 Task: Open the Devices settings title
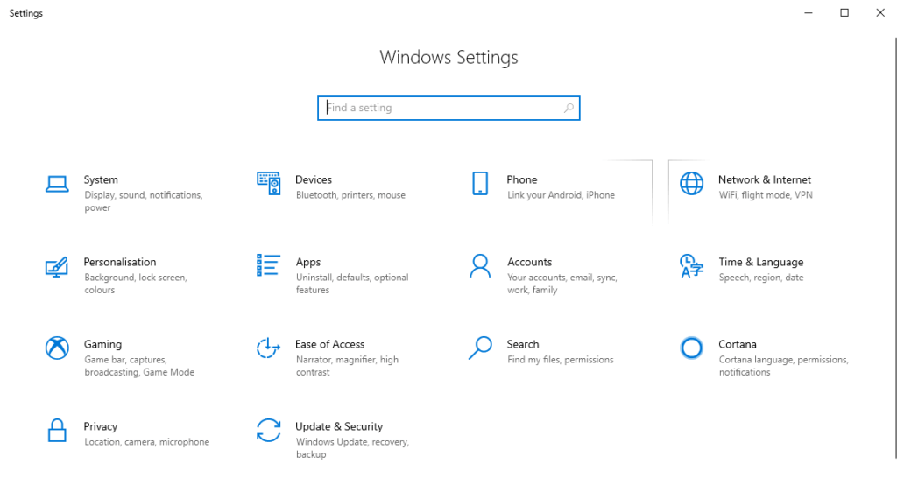(314, 179)
